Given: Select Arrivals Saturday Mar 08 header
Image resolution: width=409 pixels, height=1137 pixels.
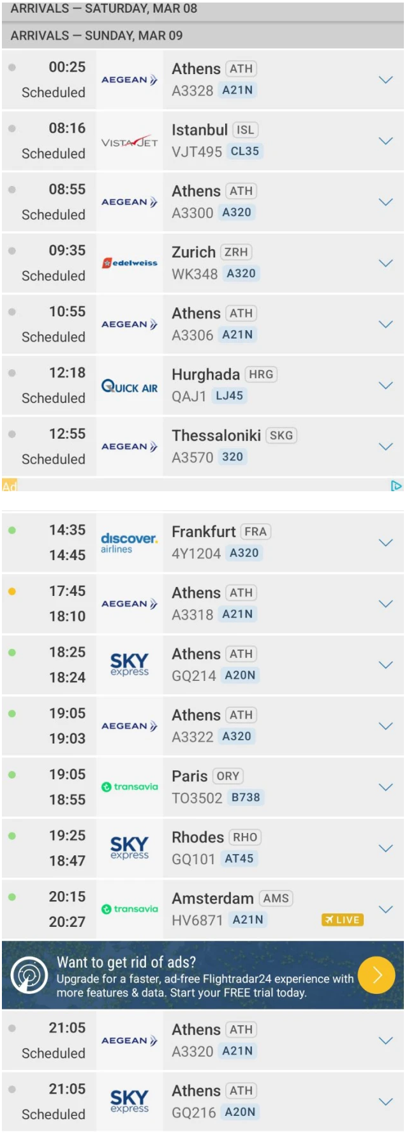Looking at the screenshot, I should 104,9.
